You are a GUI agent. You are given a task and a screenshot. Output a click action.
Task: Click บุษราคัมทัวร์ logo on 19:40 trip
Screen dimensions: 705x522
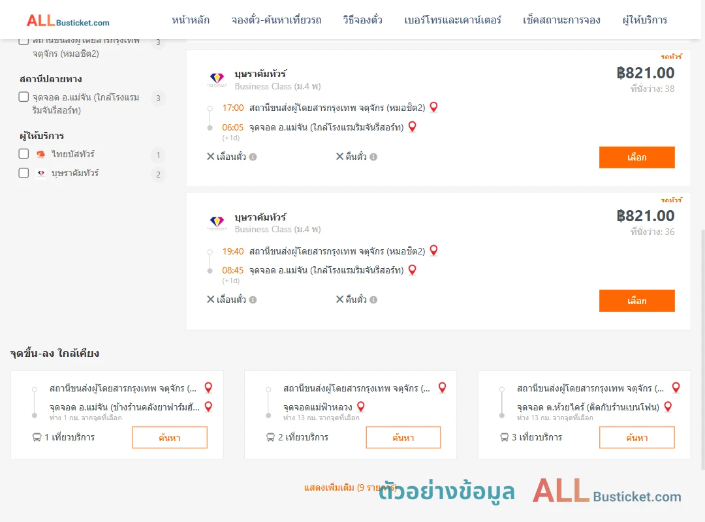click(x=217, y=223)
